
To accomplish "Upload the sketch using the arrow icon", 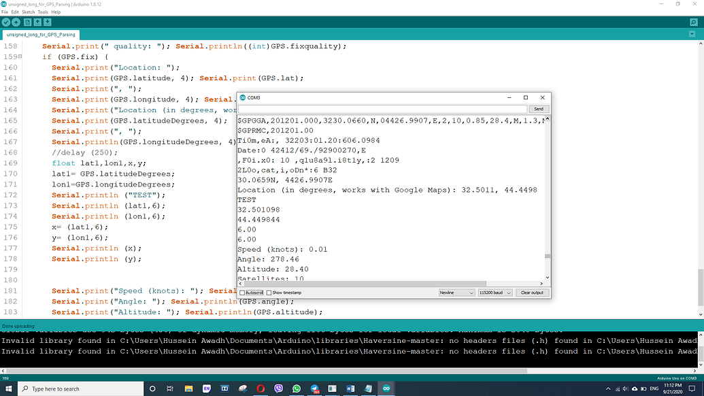I will click(x=16, y=22).
